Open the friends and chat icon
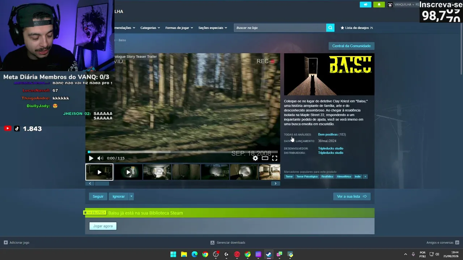The height and width of the screenshot is (260, 463). [457, 243]
